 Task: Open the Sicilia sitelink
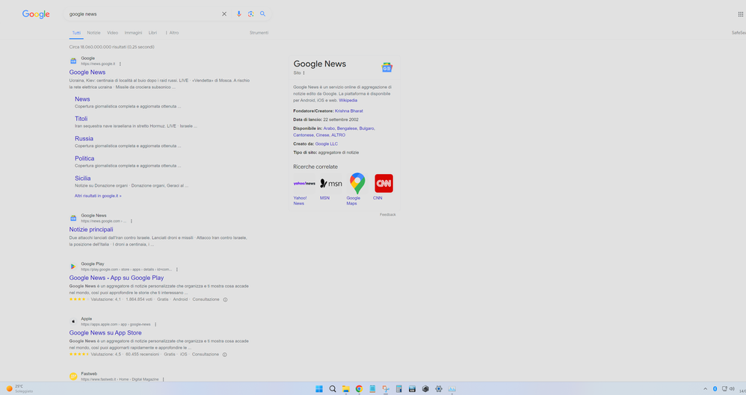(82, 178)
